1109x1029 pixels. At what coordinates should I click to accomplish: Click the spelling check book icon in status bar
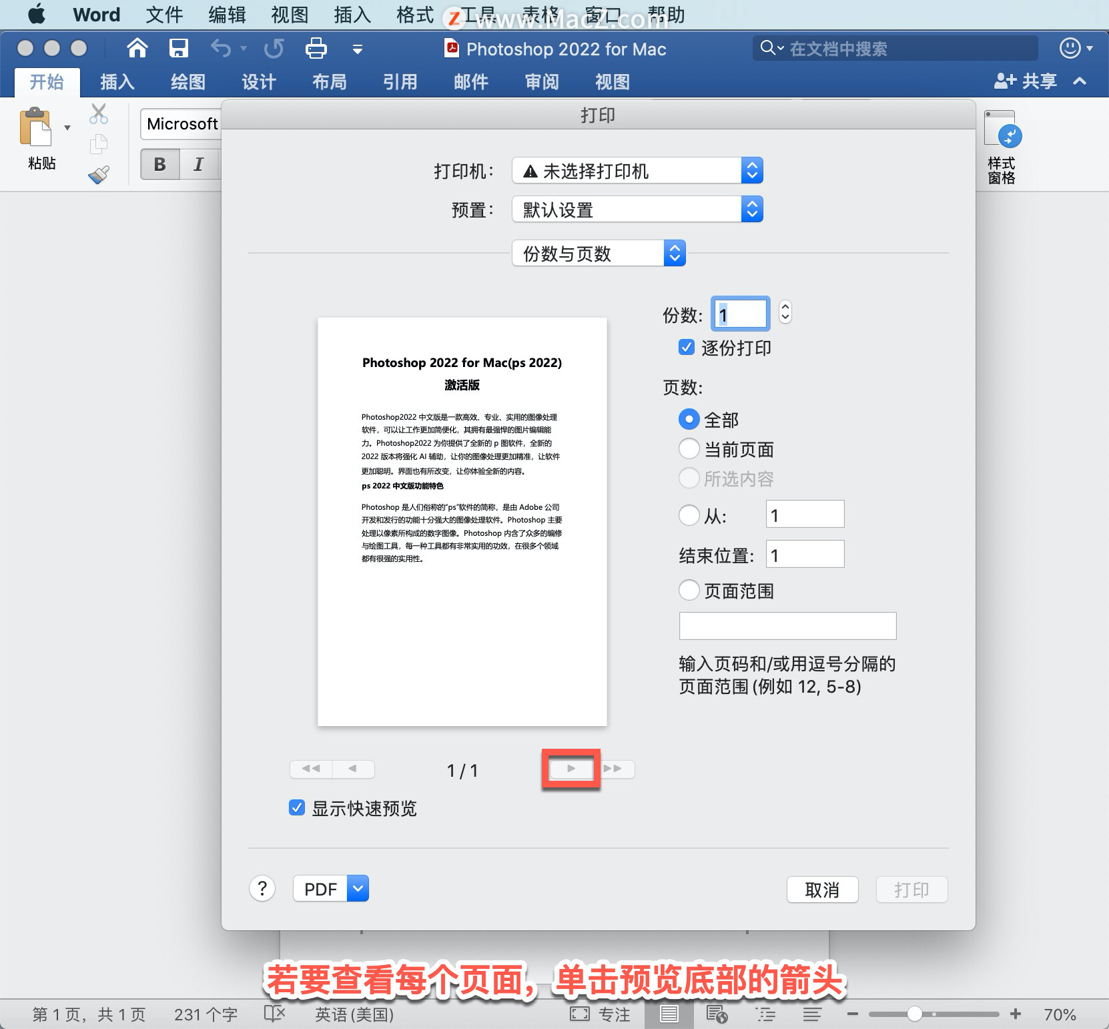tap(274, 1014)
